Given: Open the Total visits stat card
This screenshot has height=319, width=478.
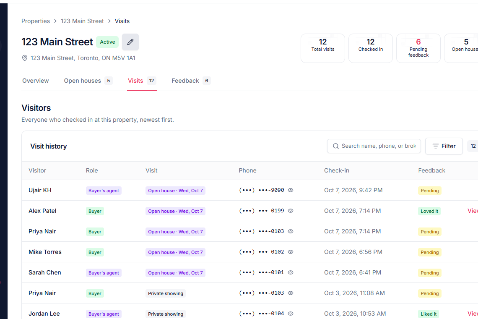Looking at the screenshot, I should 323,48.
